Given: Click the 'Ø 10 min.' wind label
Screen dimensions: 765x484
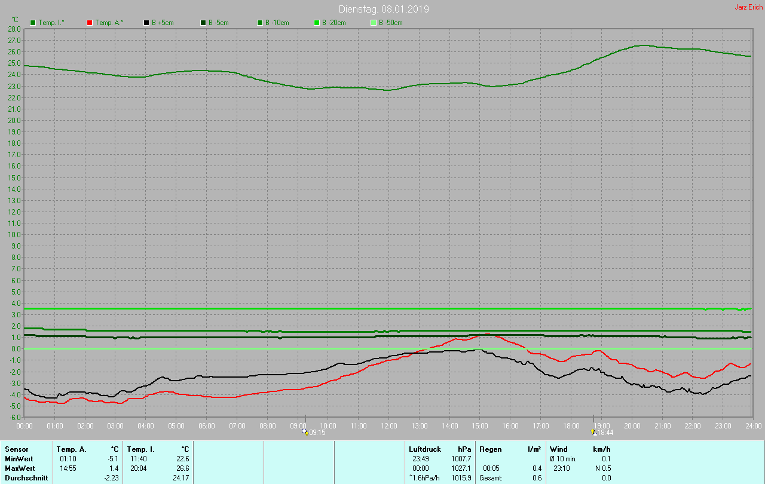Looking at the screenshot, I should point(563,458).
